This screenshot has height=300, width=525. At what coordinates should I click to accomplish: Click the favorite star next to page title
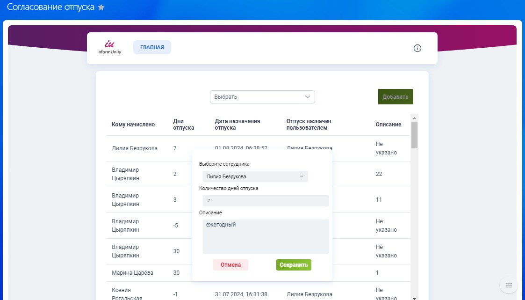pos(101,8)
